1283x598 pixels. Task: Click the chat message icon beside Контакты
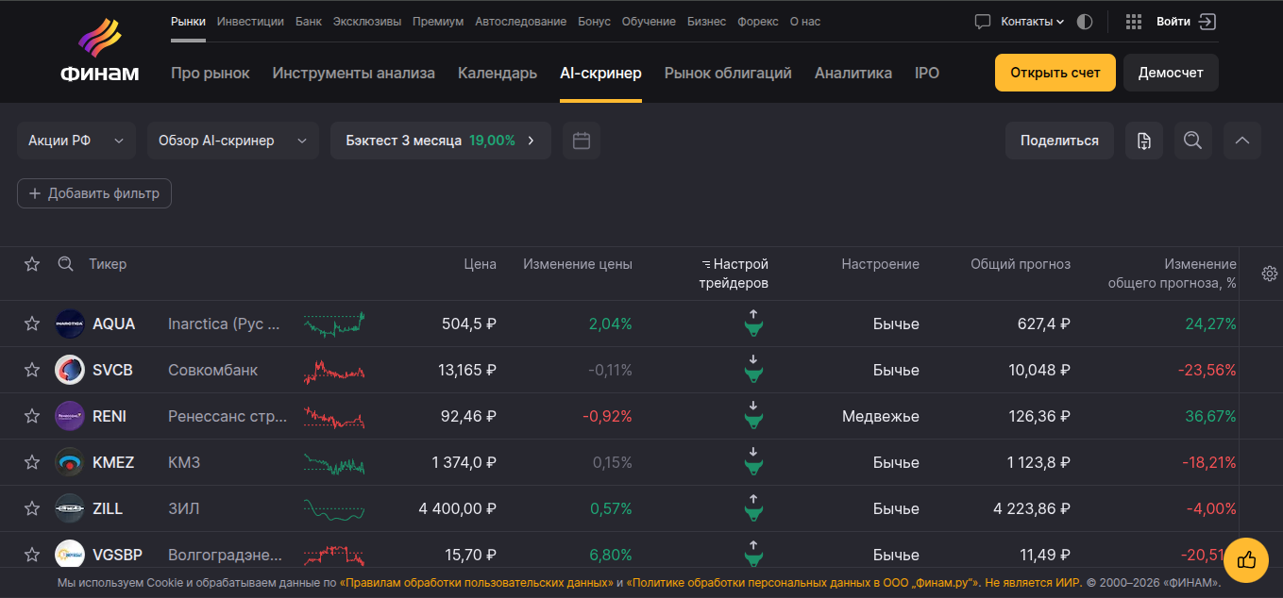[x=982, y=22]
